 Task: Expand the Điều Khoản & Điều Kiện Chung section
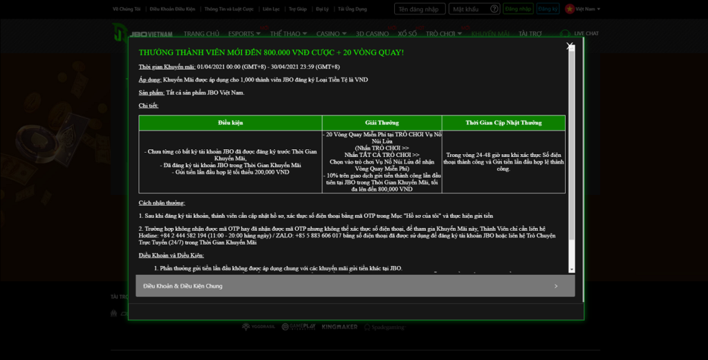[x=355, y=285]
